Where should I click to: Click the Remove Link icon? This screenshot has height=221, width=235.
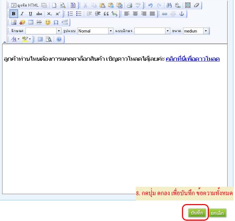pyautogui.click(x=173, y=14)
